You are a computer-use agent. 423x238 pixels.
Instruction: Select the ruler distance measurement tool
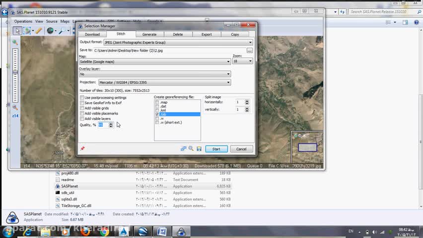click(39, 30)
